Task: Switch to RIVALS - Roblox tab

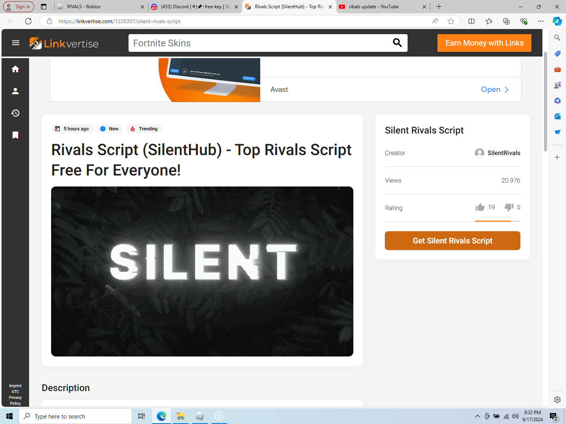Action: tap(101, 7)
